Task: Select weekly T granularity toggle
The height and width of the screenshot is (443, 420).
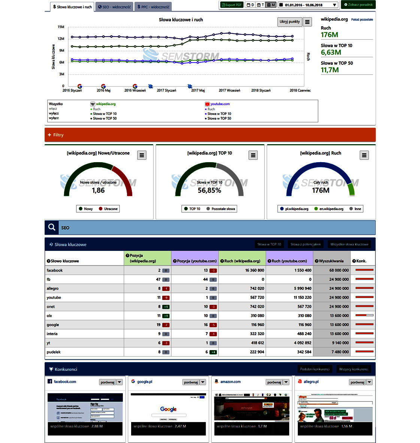Action: point(260,5)
